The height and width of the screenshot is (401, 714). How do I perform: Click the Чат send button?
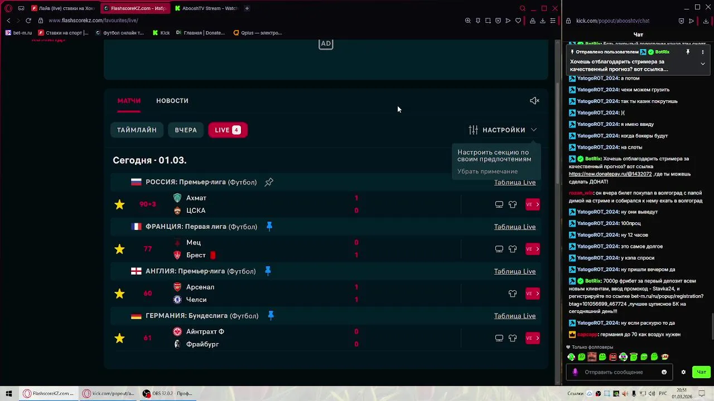[701, 372]
